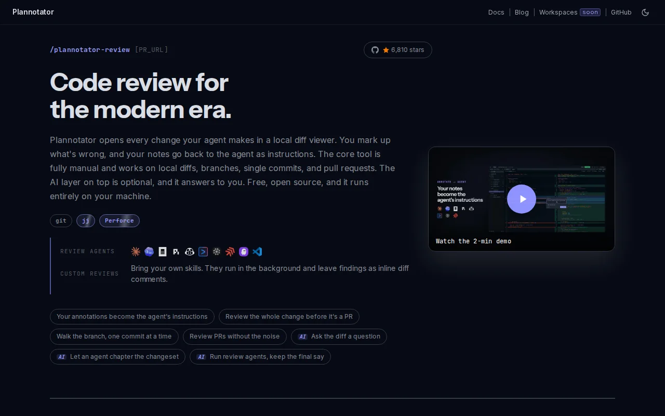Click the Claude starburst icon in Review Agents

(136, 252)
